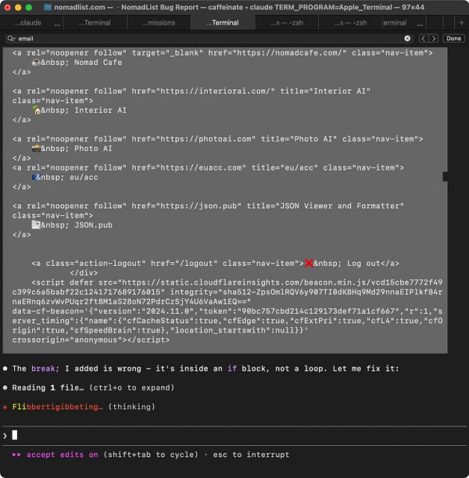Click the purple 'if' keyword
Viewport: 469px width, 478px height.
coord(231,368)
